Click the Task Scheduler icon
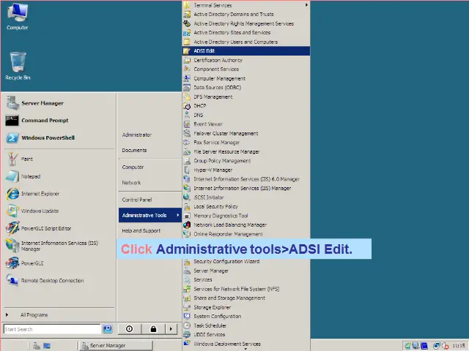This screenshot has width=469, height=351. (187, 325)
